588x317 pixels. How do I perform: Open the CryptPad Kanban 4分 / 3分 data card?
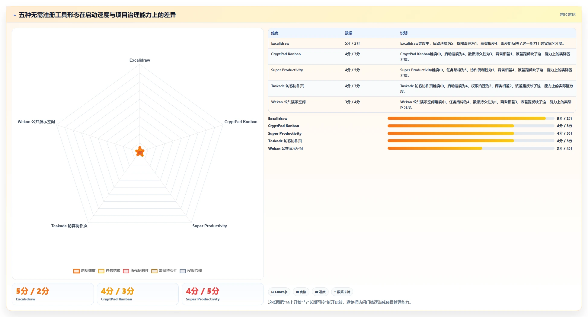[138, 294]
